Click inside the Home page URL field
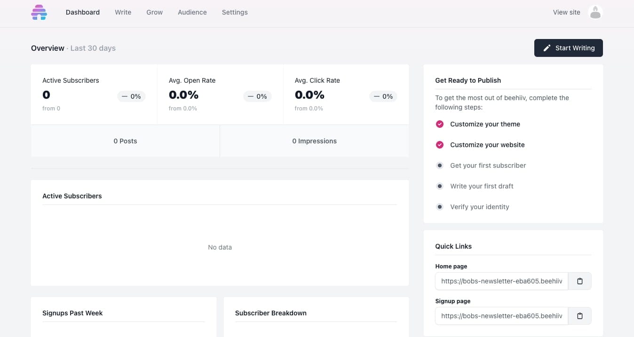The width and height of the screenshot is (634, 337). [501, 281]
